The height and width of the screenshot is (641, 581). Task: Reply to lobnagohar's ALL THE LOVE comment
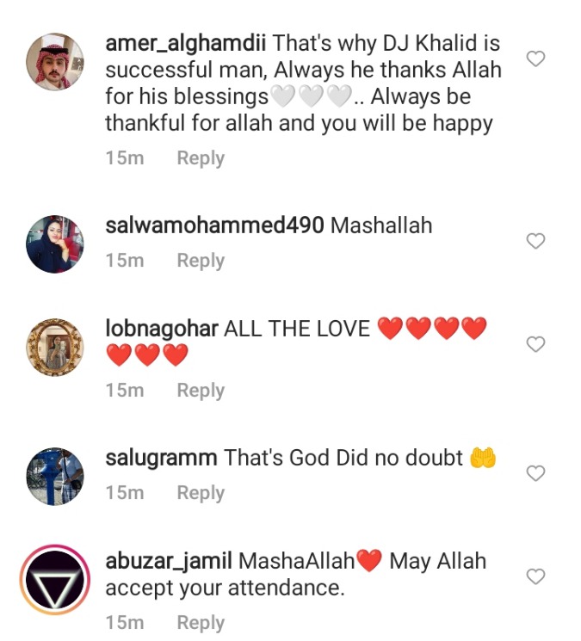coord(201,391)
